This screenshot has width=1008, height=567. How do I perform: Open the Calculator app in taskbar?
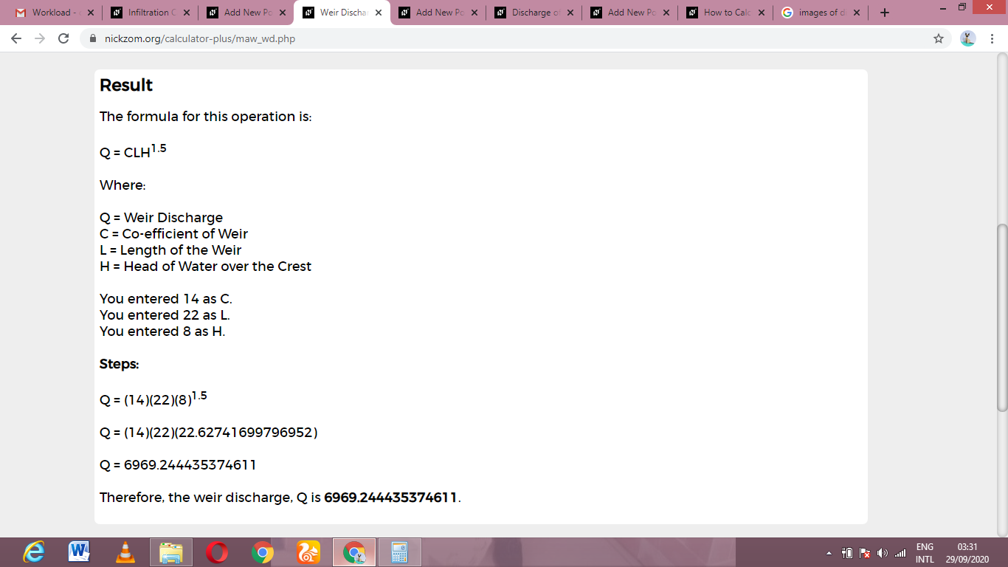click(400, 552)
